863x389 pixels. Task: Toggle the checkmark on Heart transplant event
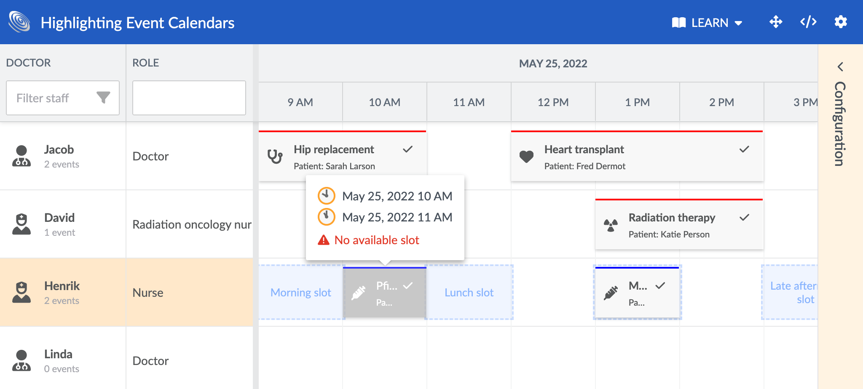point(744,149)
